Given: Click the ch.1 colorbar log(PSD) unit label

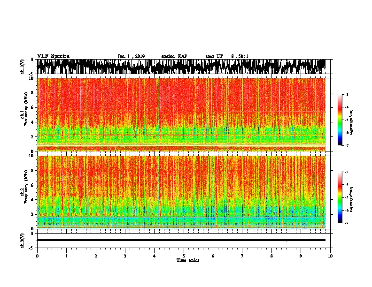Looking at the screenshot, I should click(352, 122).
